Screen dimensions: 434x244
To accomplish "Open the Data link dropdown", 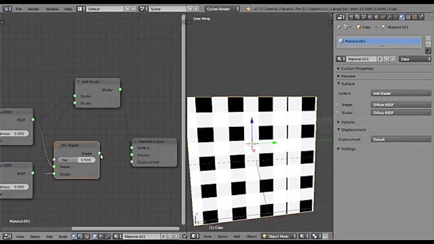I will [415, 59].
